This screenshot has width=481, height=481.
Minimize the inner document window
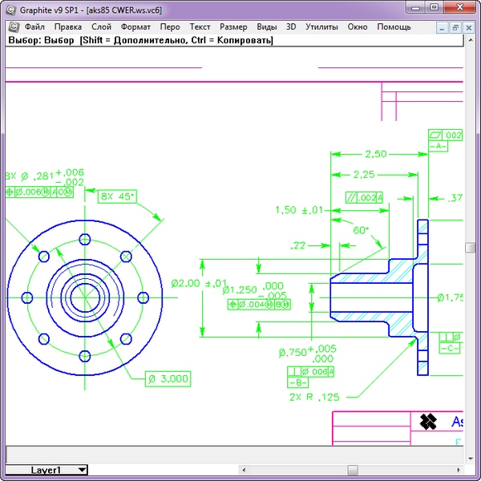click(442, 26)
